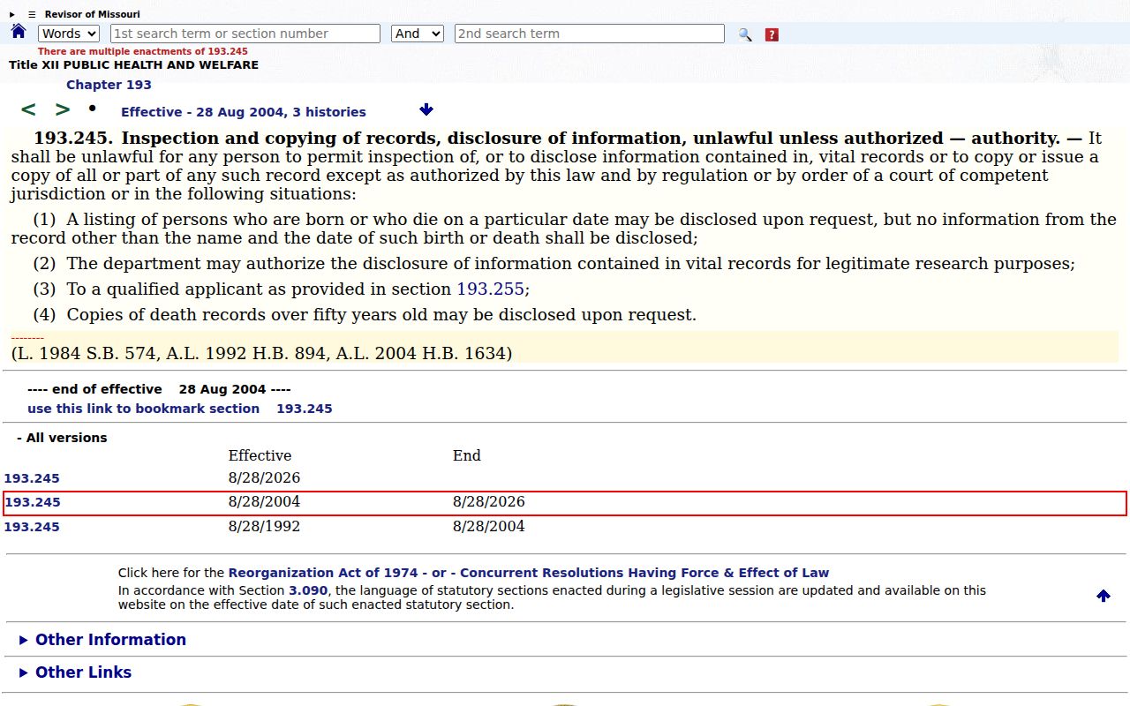This screenshot has height=706, width=1130.
Task: Go to previous section with left chevron
Action: (28, 109)
